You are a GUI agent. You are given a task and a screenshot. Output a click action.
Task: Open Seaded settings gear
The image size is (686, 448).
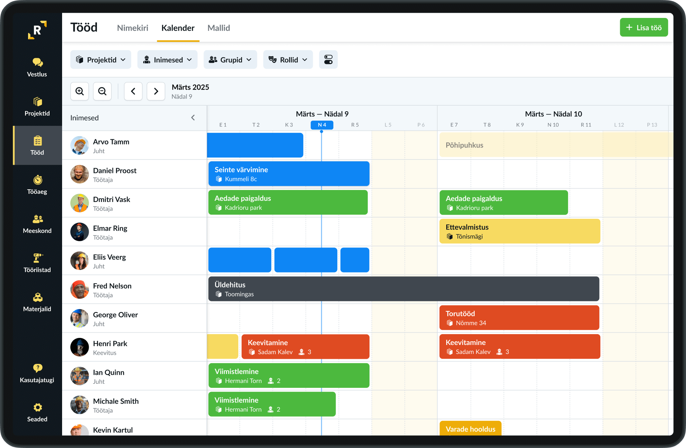[x=37, y=413]
